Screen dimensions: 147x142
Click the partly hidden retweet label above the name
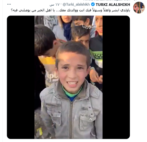coord(109,0)
